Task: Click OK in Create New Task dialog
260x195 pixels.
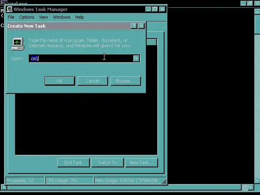Action: [x=60, y=81]
